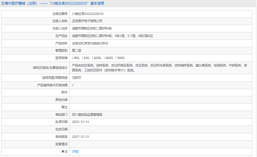Click the 注册人住所 label
This screenshot has height=157, width=257.
point(60,28)
